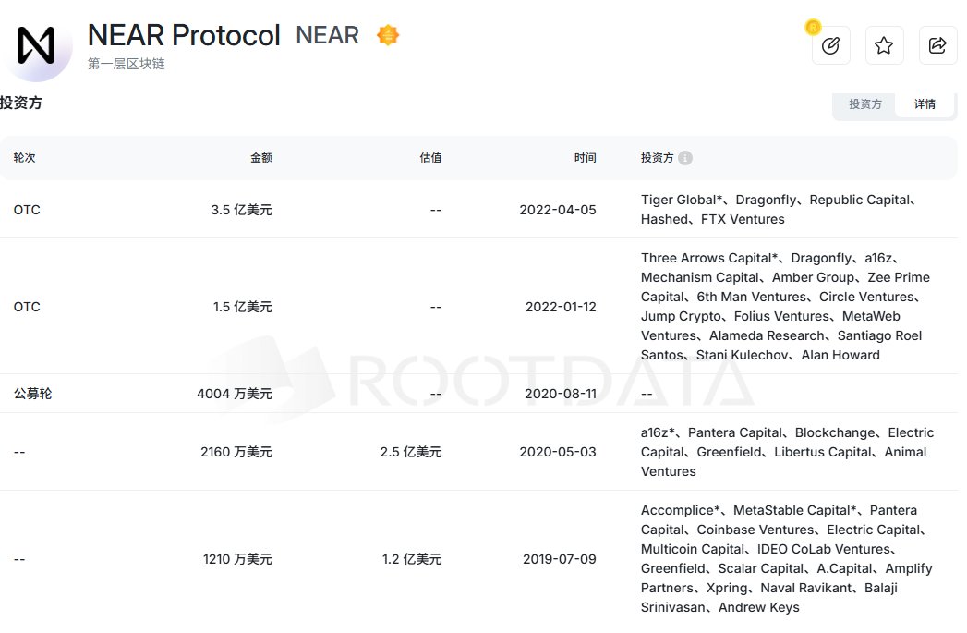Click info icon beside 投资方 column header
This screenshot has height=633, width=967.
point(685,158)
